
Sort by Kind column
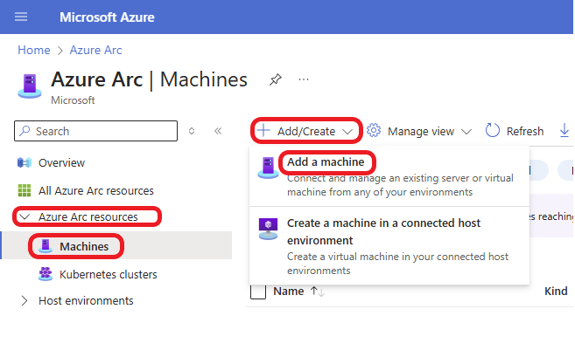pos(556,292)
